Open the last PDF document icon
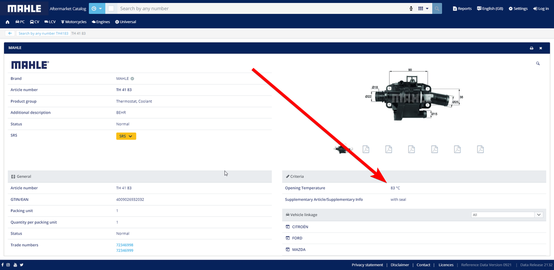Screen dimensions: 554x270 pos(480,149)
